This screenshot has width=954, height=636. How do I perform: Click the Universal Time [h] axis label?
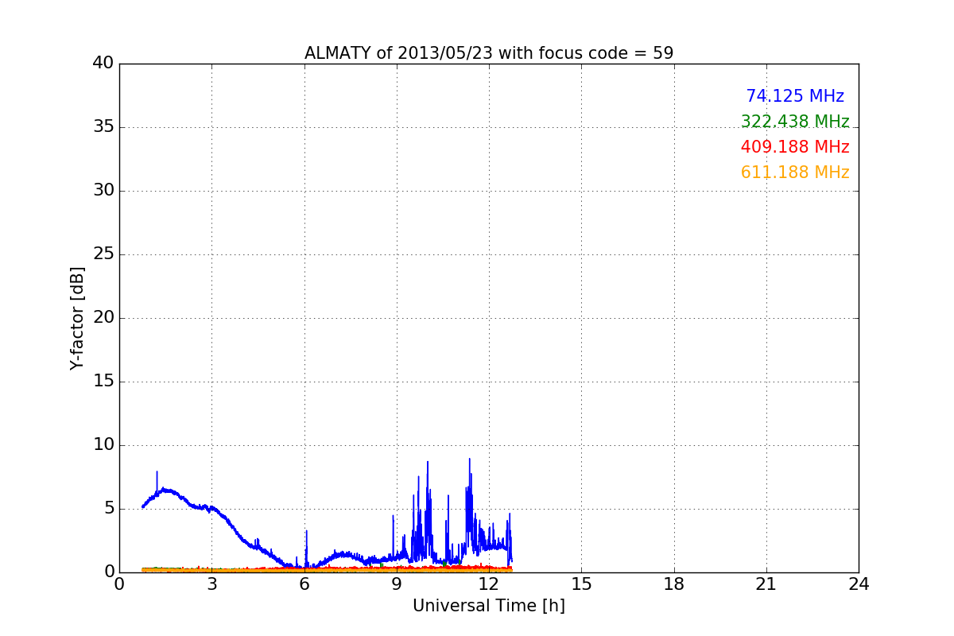pos(489,606)
